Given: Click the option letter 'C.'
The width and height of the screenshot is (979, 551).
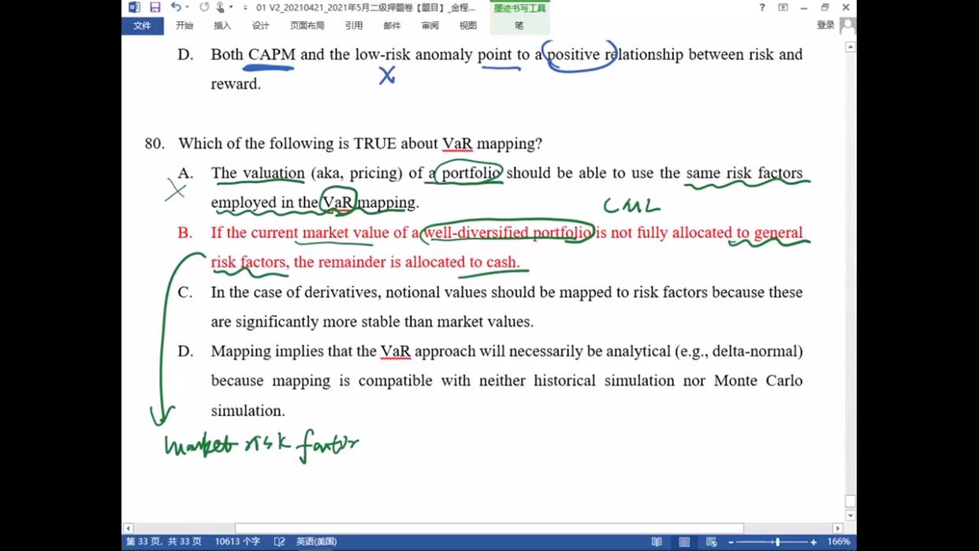Looking at the screenshot, I should click(x=185, y=292).
